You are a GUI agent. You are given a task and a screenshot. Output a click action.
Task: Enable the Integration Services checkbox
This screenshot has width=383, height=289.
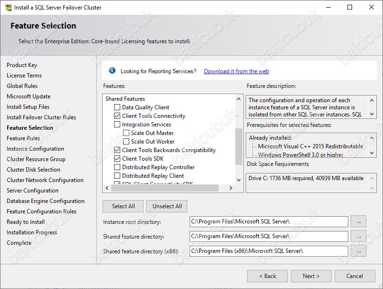tap(117, 125)
